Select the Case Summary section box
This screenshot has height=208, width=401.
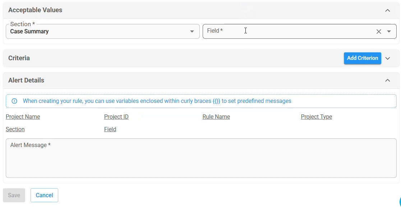(102, 32)
